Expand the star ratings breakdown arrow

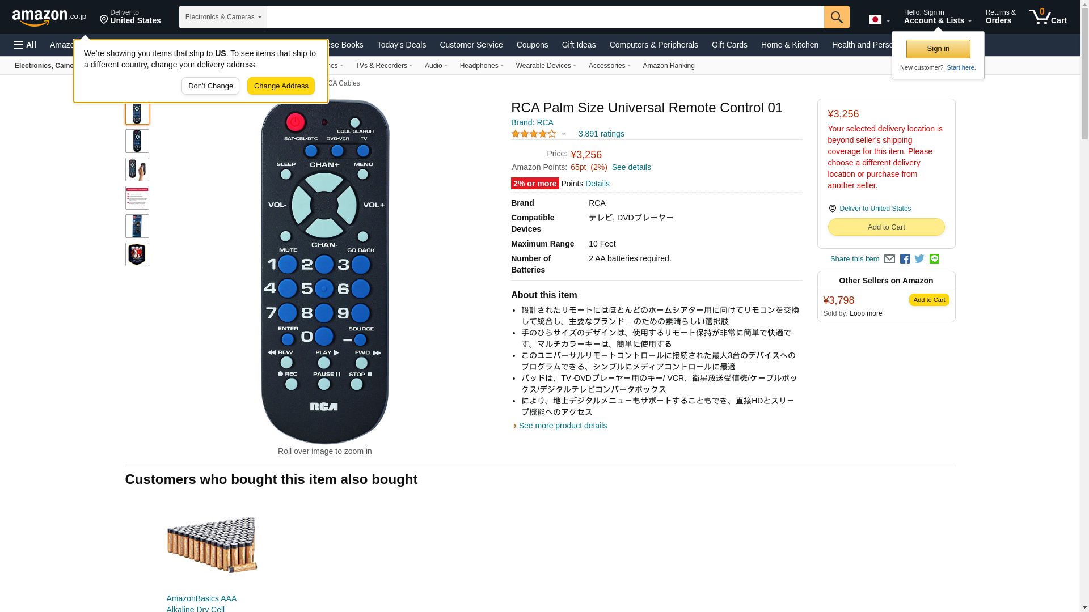coord(564,134)
